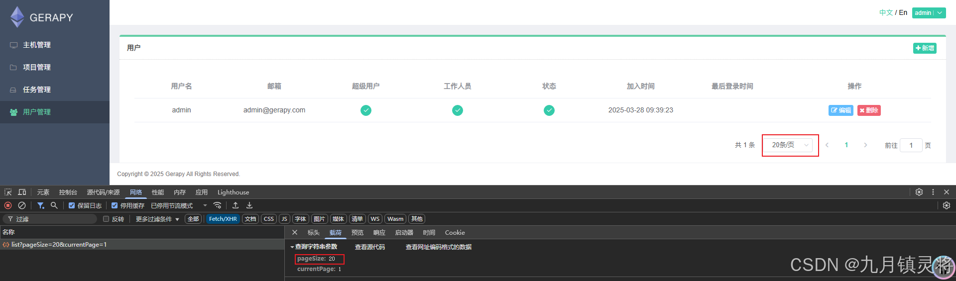
Task: Select the 全部 request type filter
Action: (x=193, y=219)
